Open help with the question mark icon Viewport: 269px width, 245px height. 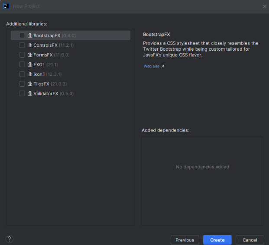click(10, 239)
